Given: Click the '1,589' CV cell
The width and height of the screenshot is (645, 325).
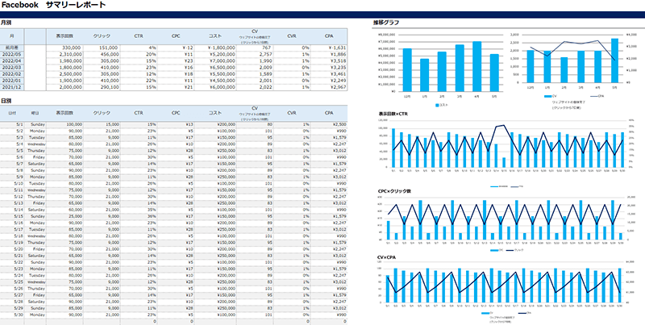Looking at the screenshot, I should (255, 74).
